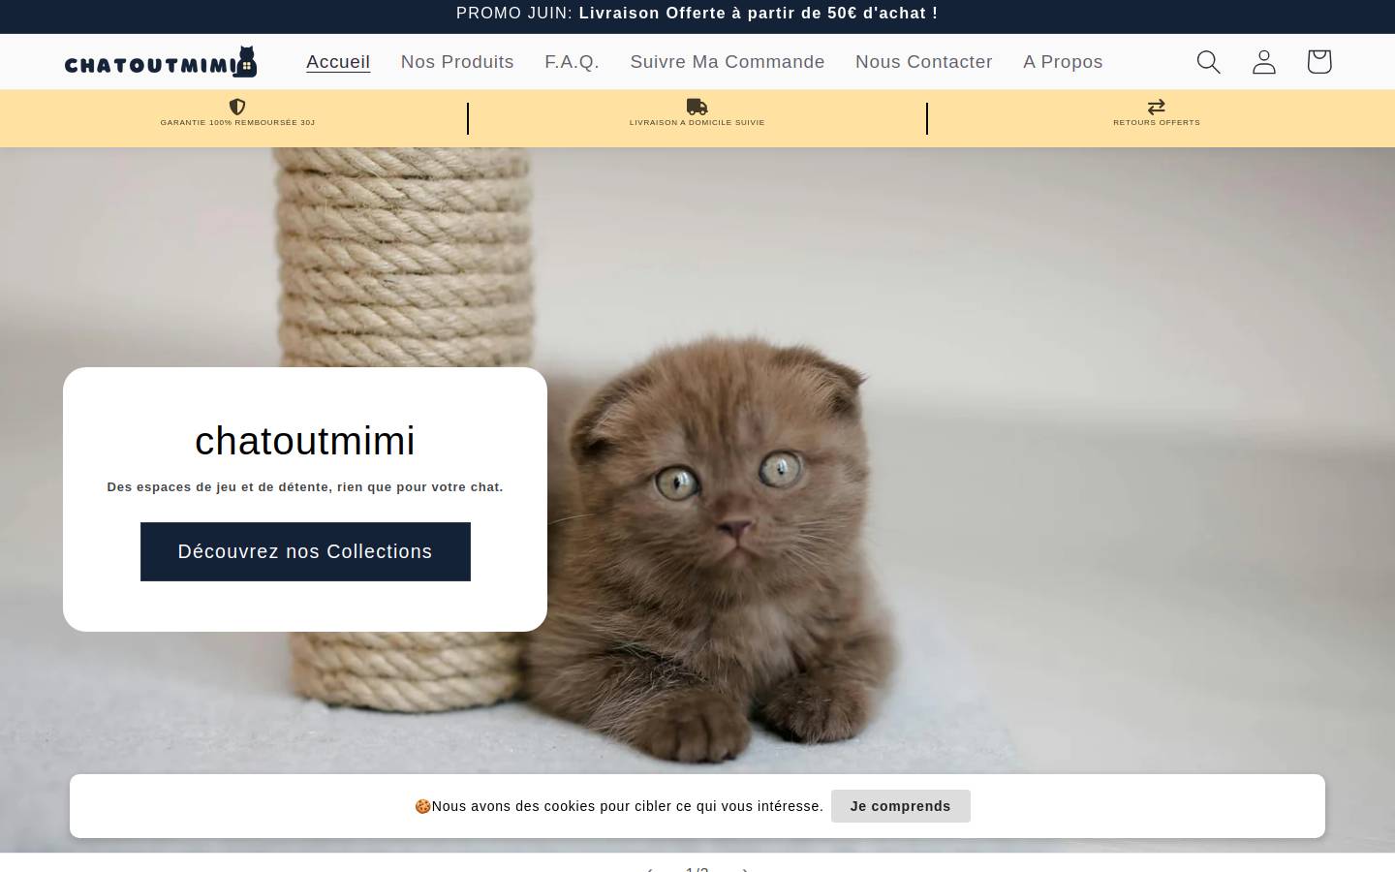The image size is (1395, 872).
Task: Go to the Accueil menu item
Action: (x=338, y=62)
